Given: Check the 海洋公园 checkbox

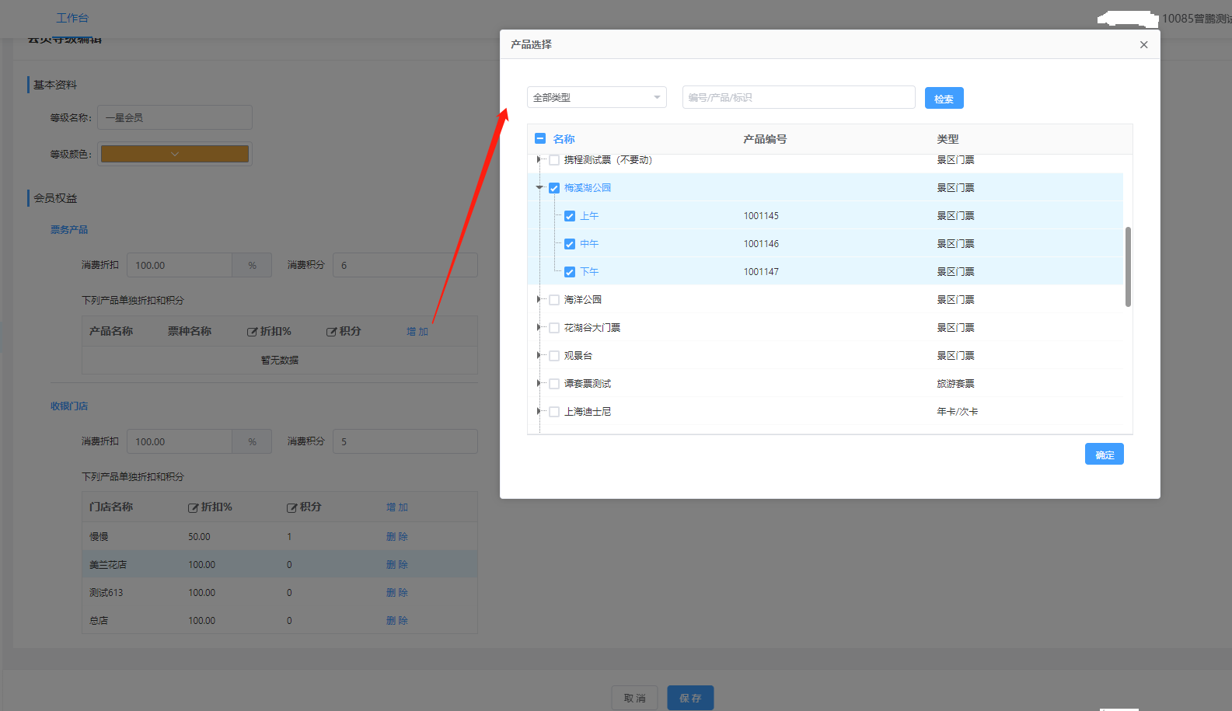Looking at the screenshot, I should click(554, 300).
